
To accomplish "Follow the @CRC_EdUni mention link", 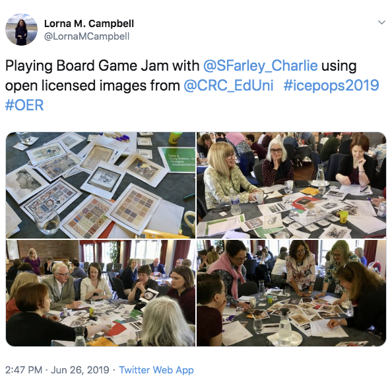I will tap(228, 86).
